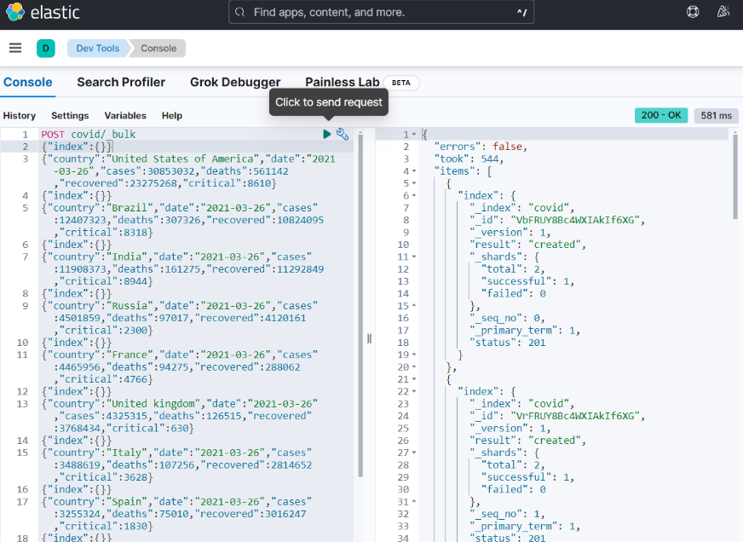Click "_seq_no": 1 response line
The width and height of the screenshot is (743, 542).
(507, 514)
